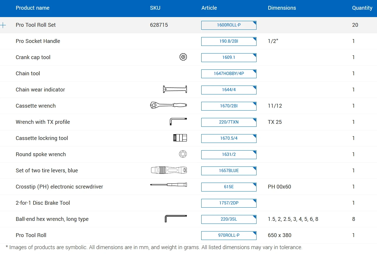Expand the Pro Tool Roll Set row
The width and height of the screenshot is (377, 255).
click(3, 25)
